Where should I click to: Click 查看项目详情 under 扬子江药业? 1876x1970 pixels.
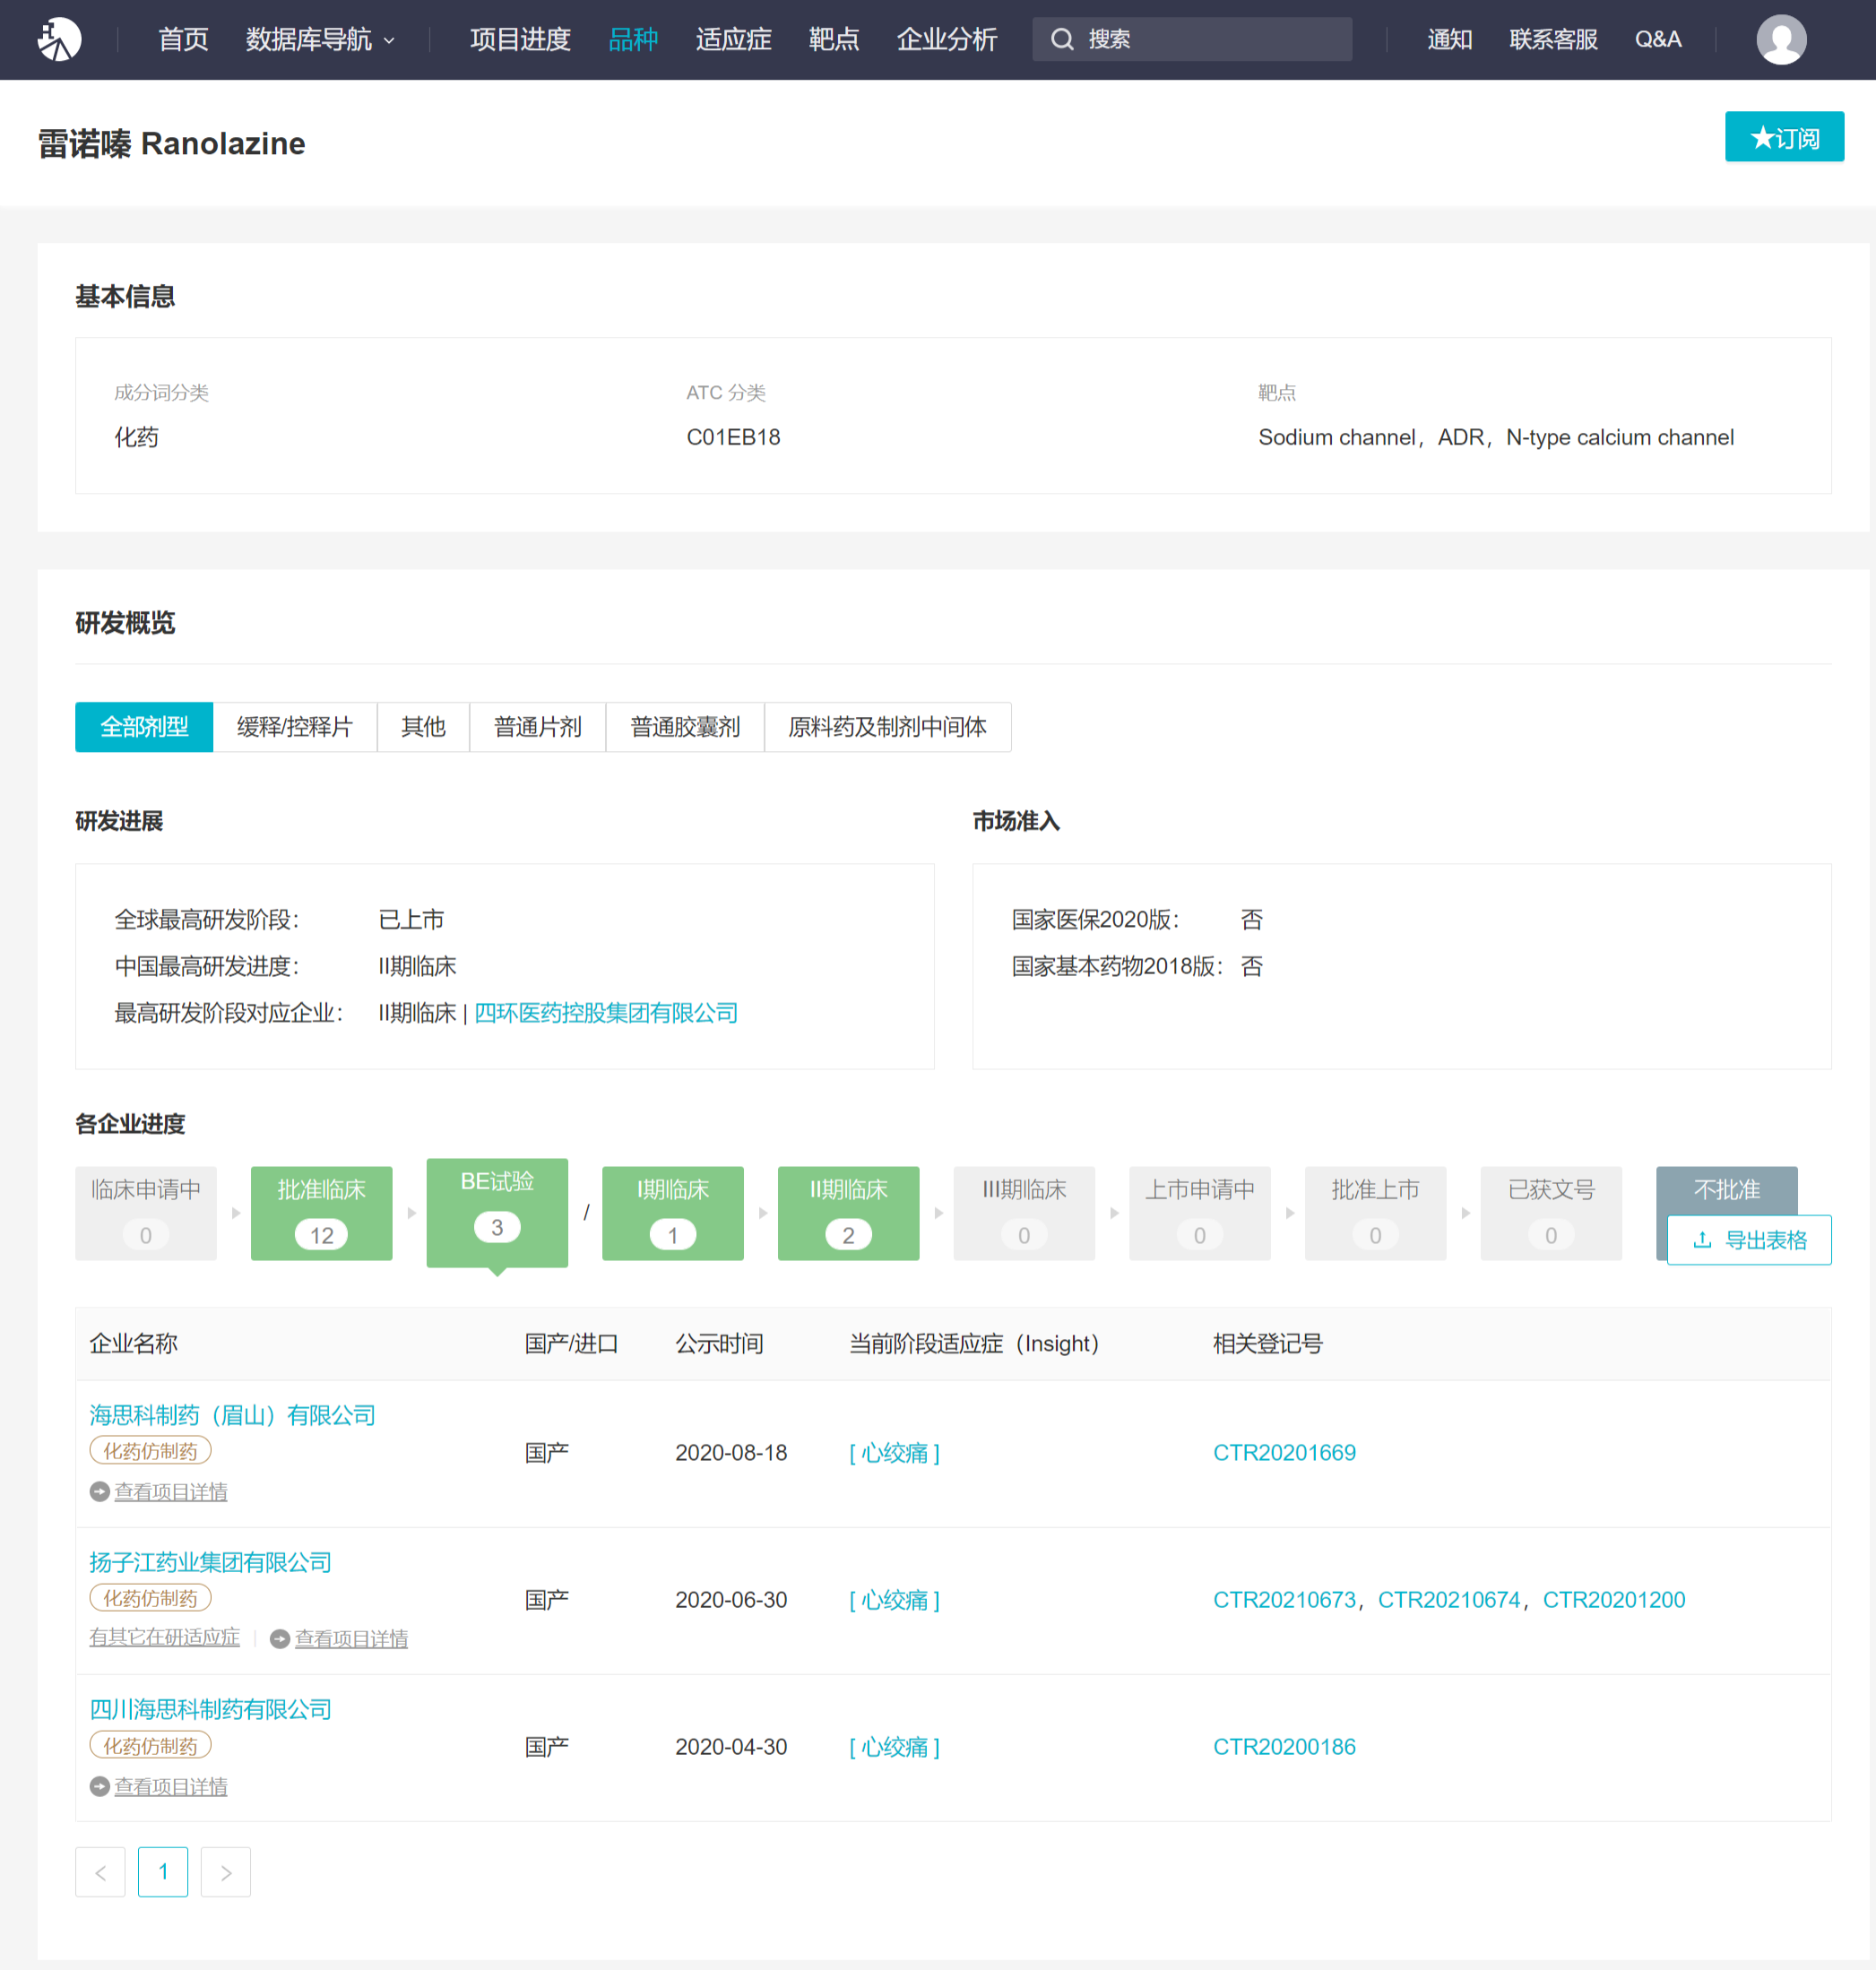[x=351, y=1638]
